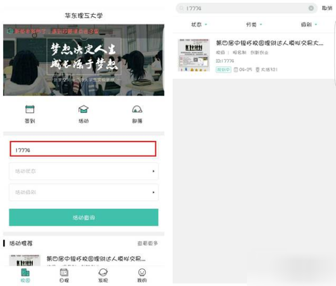The image size is (336, 286).
Task: Switch to the 日程 schedule tab
Action: pyautogui.click(x=64, y=276)
